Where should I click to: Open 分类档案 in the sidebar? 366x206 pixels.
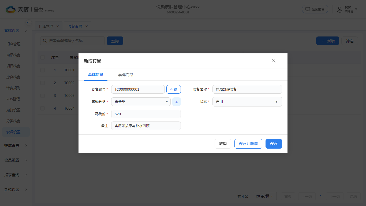coord(13,121)
